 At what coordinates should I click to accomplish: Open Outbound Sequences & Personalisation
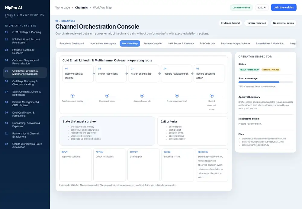pyautogui.click(x=25, y=62)
